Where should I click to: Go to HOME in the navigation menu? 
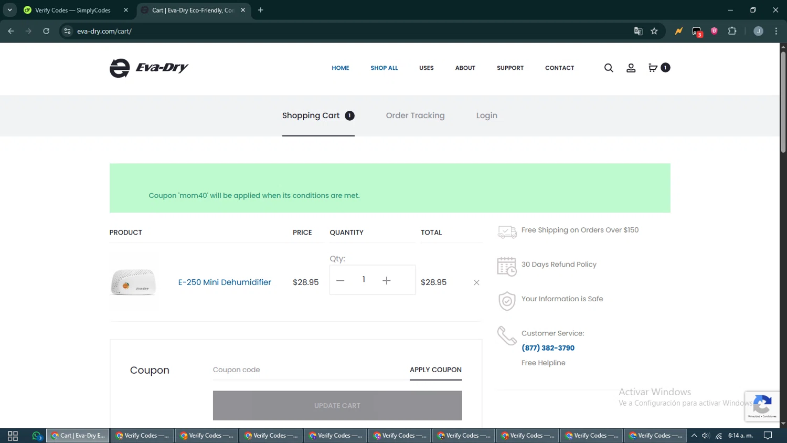click(x=341, y=68)
